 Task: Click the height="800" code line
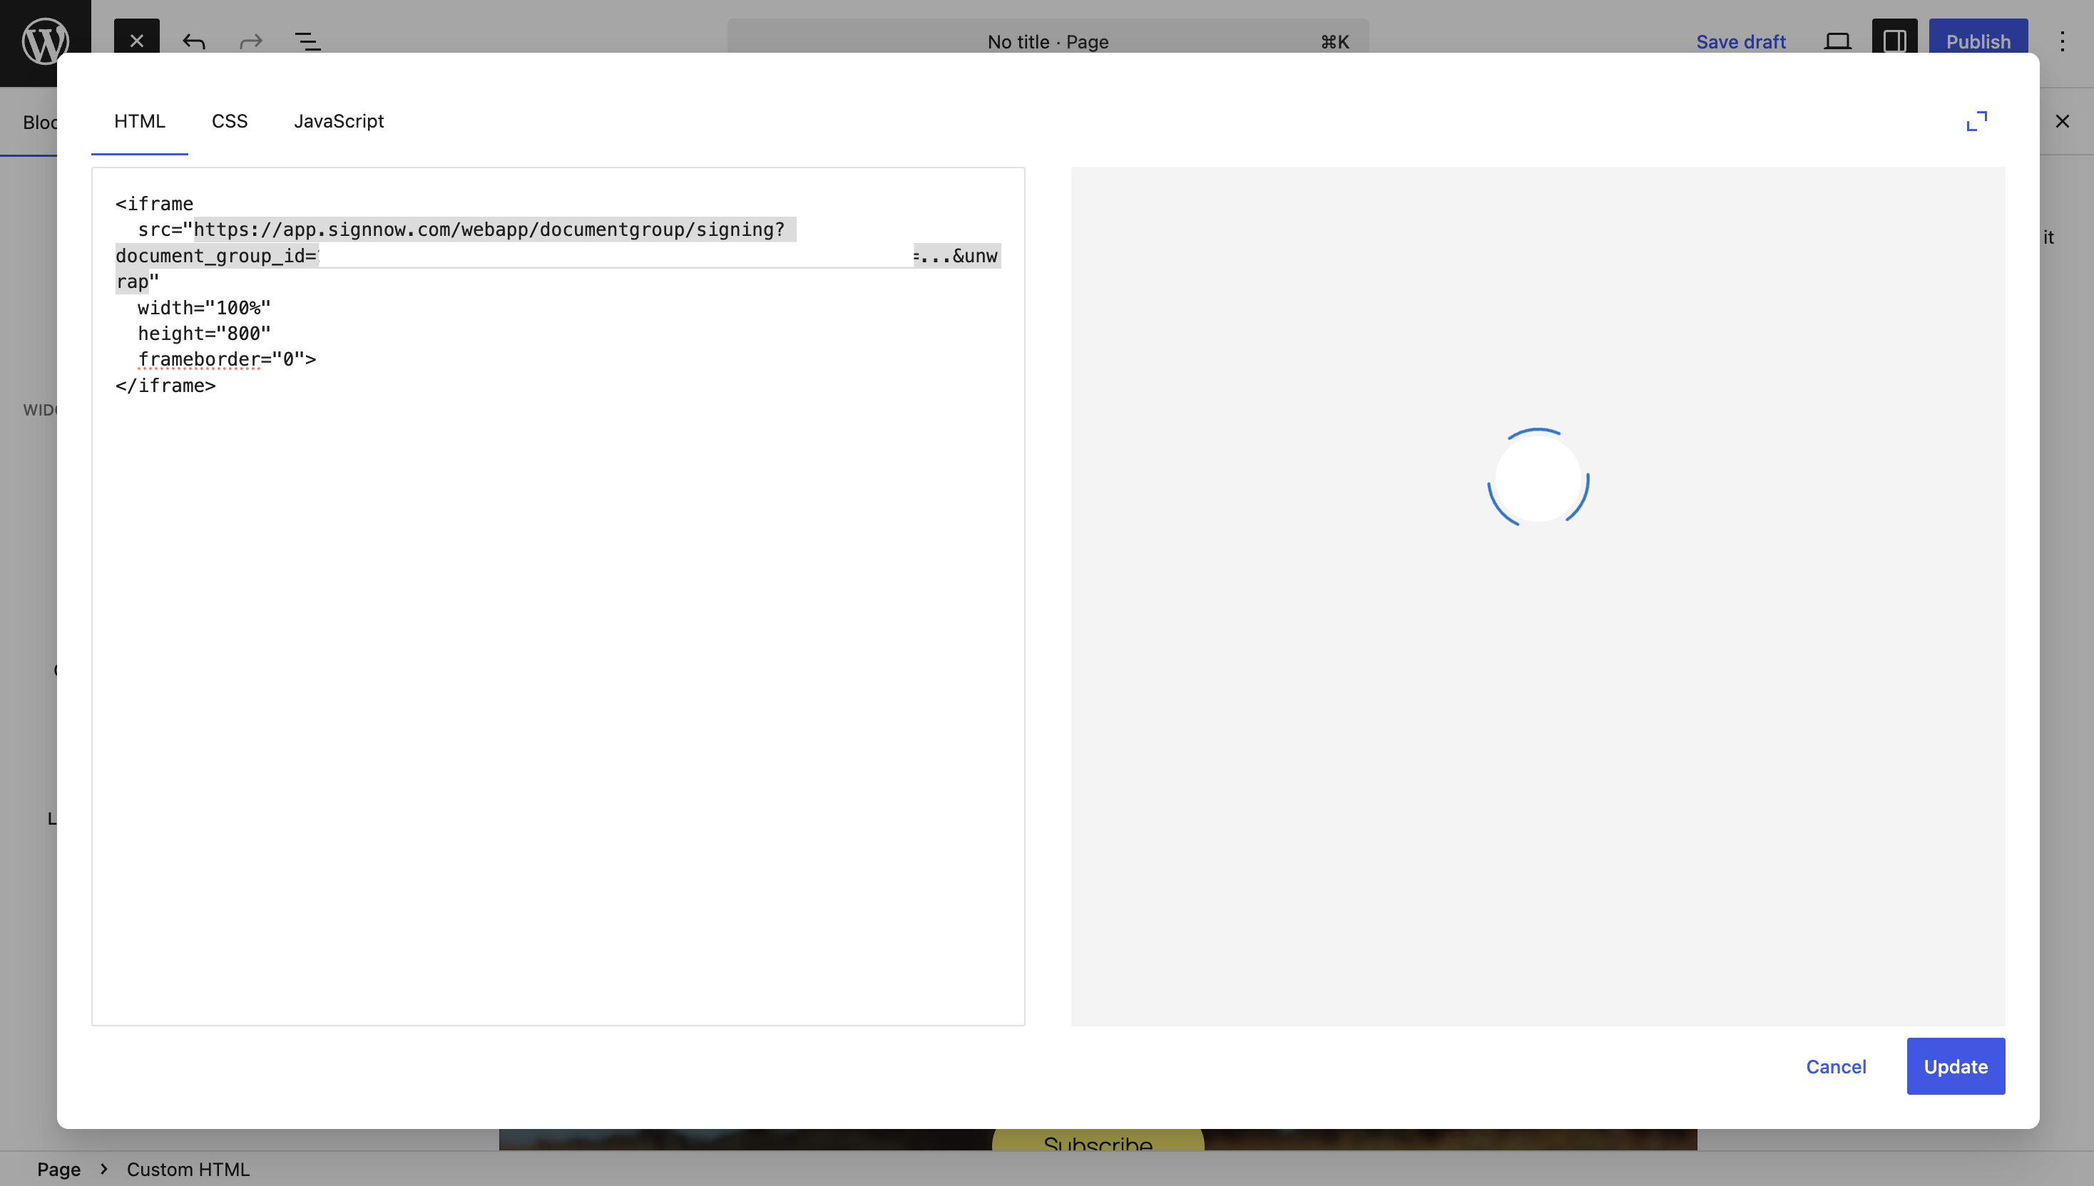coord(204,333)
